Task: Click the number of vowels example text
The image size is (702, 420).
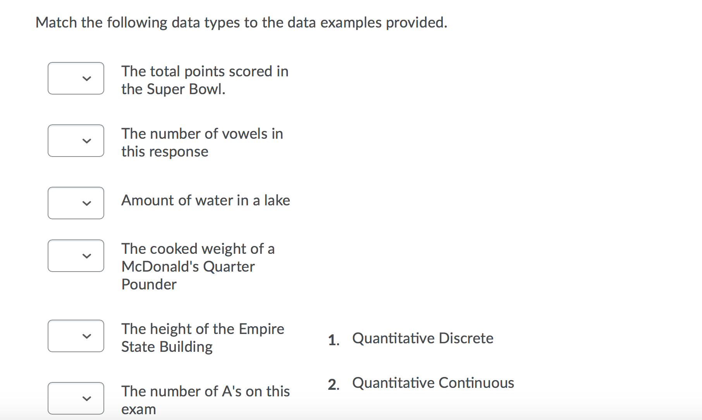Action: [x=202, y=142]
